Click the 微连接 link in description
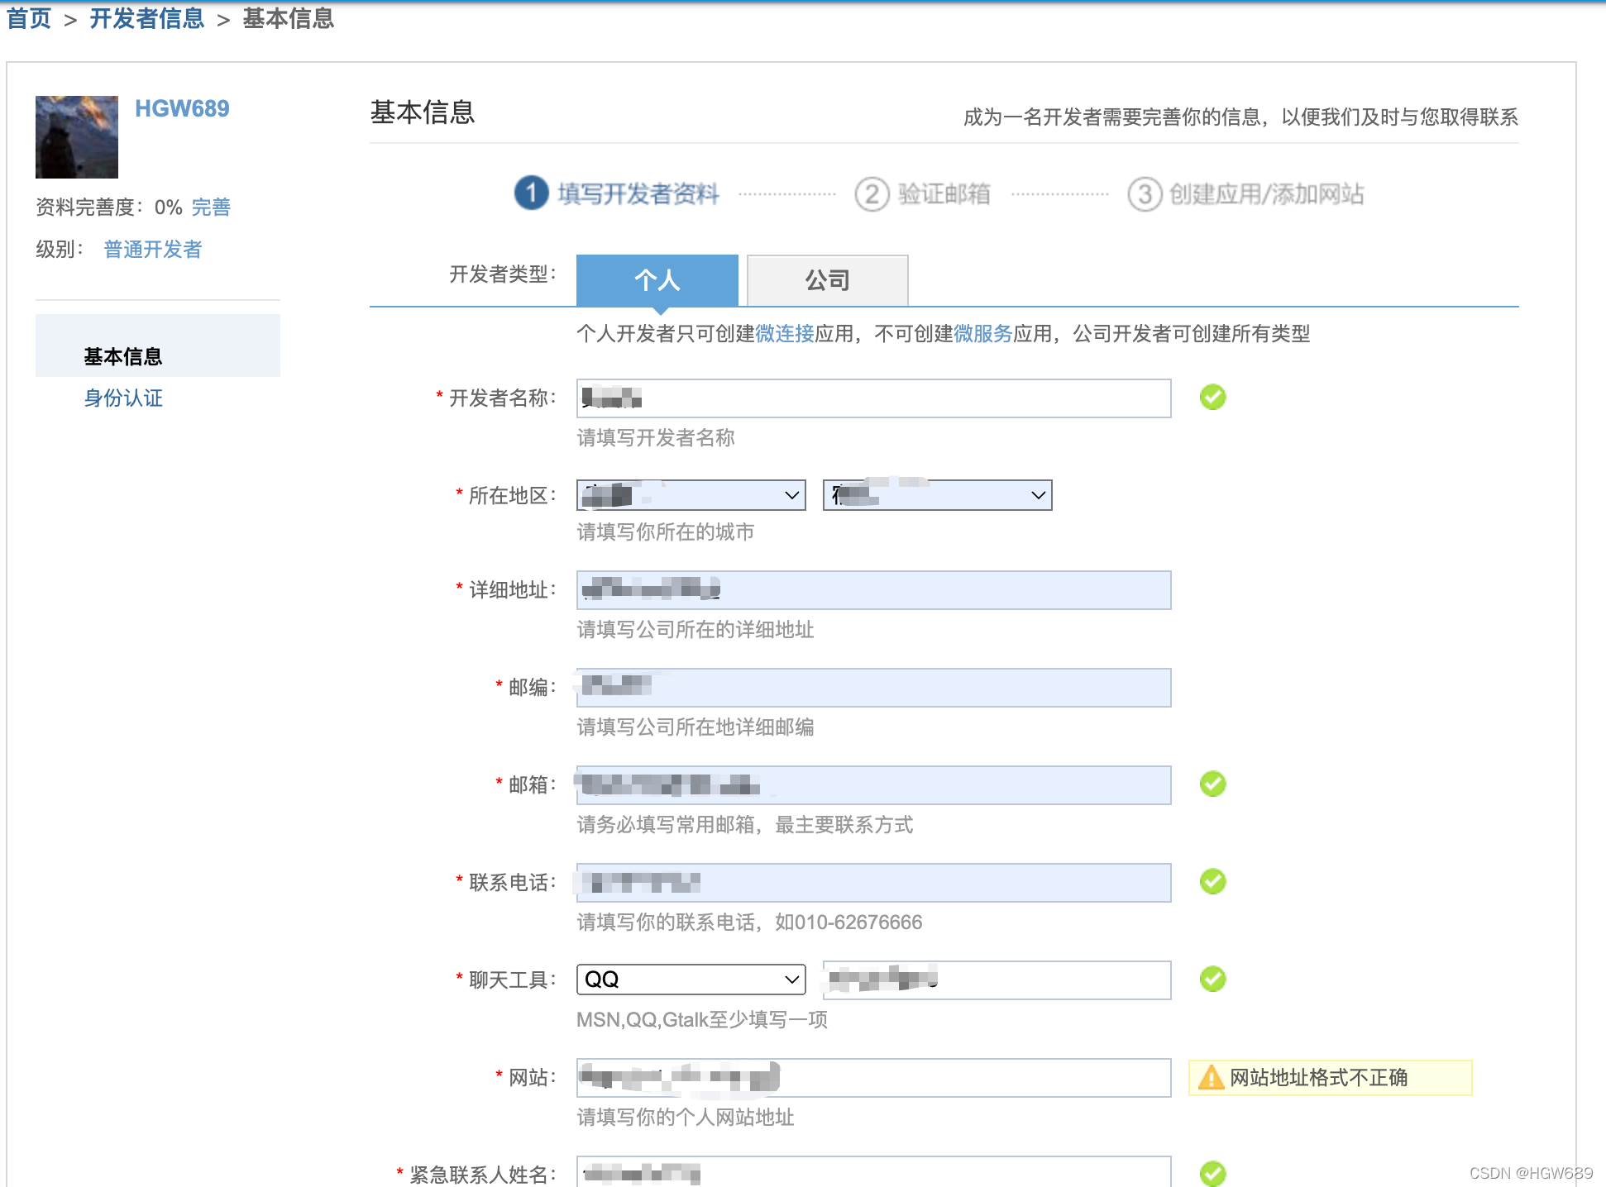 pyautogui.click(x=785, y=333)
